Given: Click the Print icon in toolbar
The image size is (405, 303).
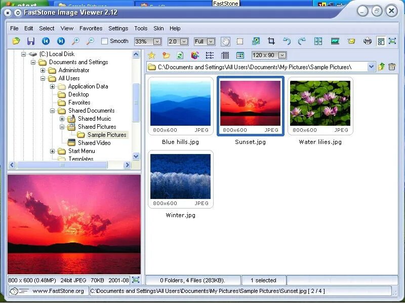Looking at the screenshot, I should (368, 41).
